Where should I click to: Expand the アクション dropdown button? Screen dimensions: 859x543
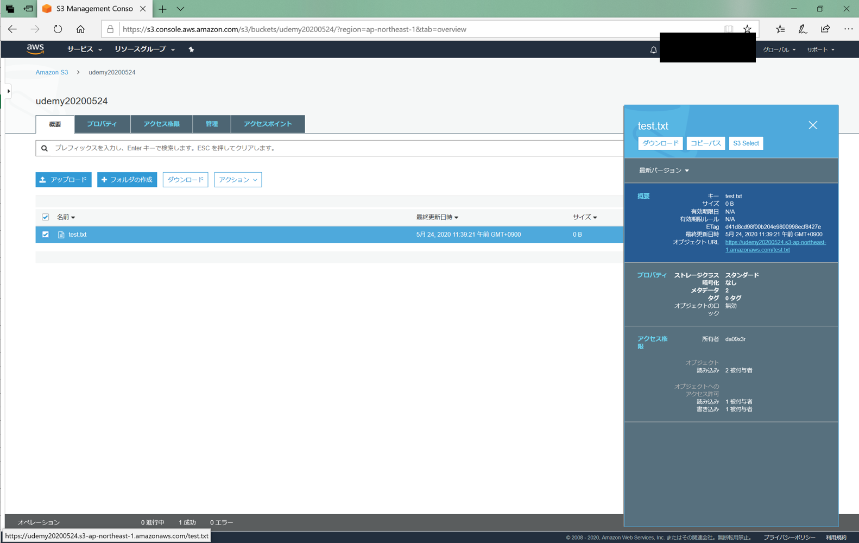[x=238, y=180]
